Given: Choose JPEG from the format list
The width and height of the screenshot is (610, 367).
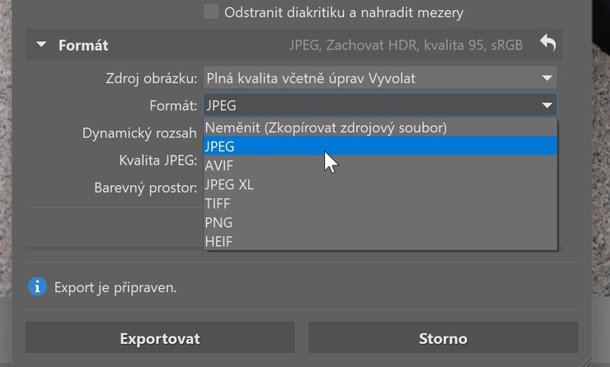Looking at the screenshot, I should coord(380,146).
